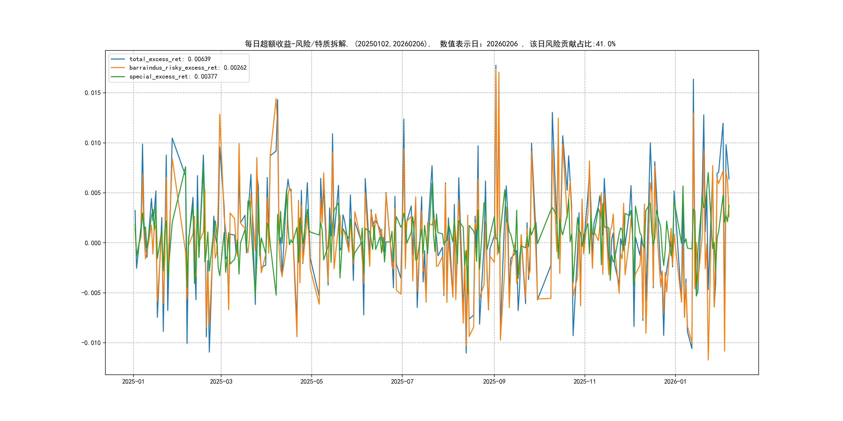
Task: Click the 2025-05 x-axis tick label
Action: coord(311,381)
